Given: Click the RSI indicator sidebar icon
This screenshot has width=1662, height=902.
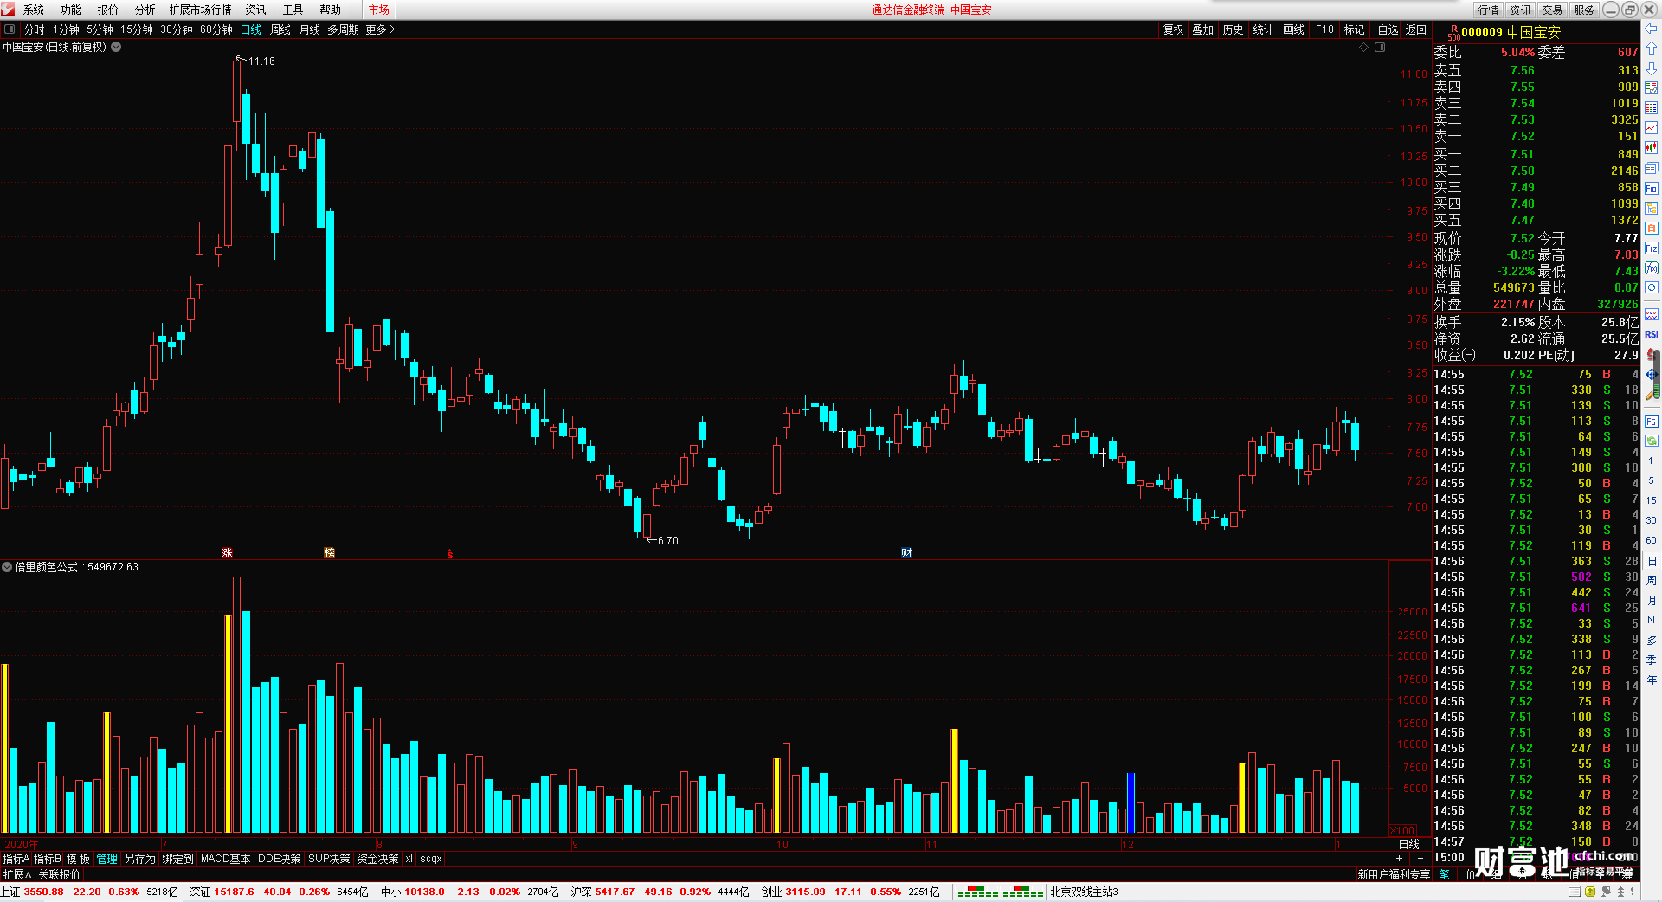Looking at the screenshot, I should click(x=1652, y=334).
